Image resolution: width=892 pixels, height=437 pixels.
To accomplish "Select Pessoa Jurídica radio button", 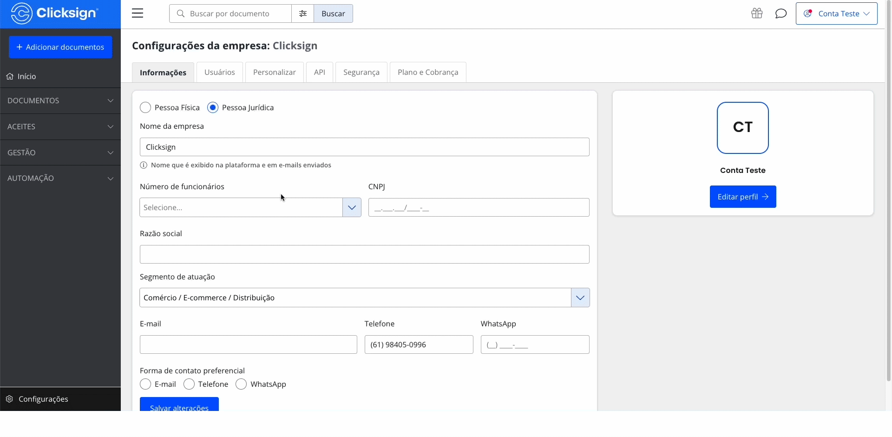I will point(213,107).
